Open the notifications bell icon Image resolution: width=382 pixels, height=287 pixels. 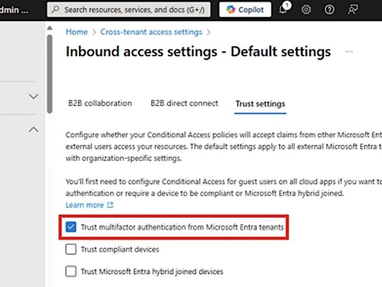click(x=284, y=10)
